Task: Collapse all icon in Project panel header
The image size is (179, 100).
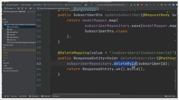Action: [x=26, y=8]
